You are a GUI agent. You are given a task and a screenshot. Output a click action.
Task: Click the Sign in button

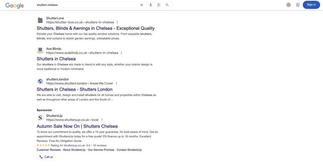(311, 5)
